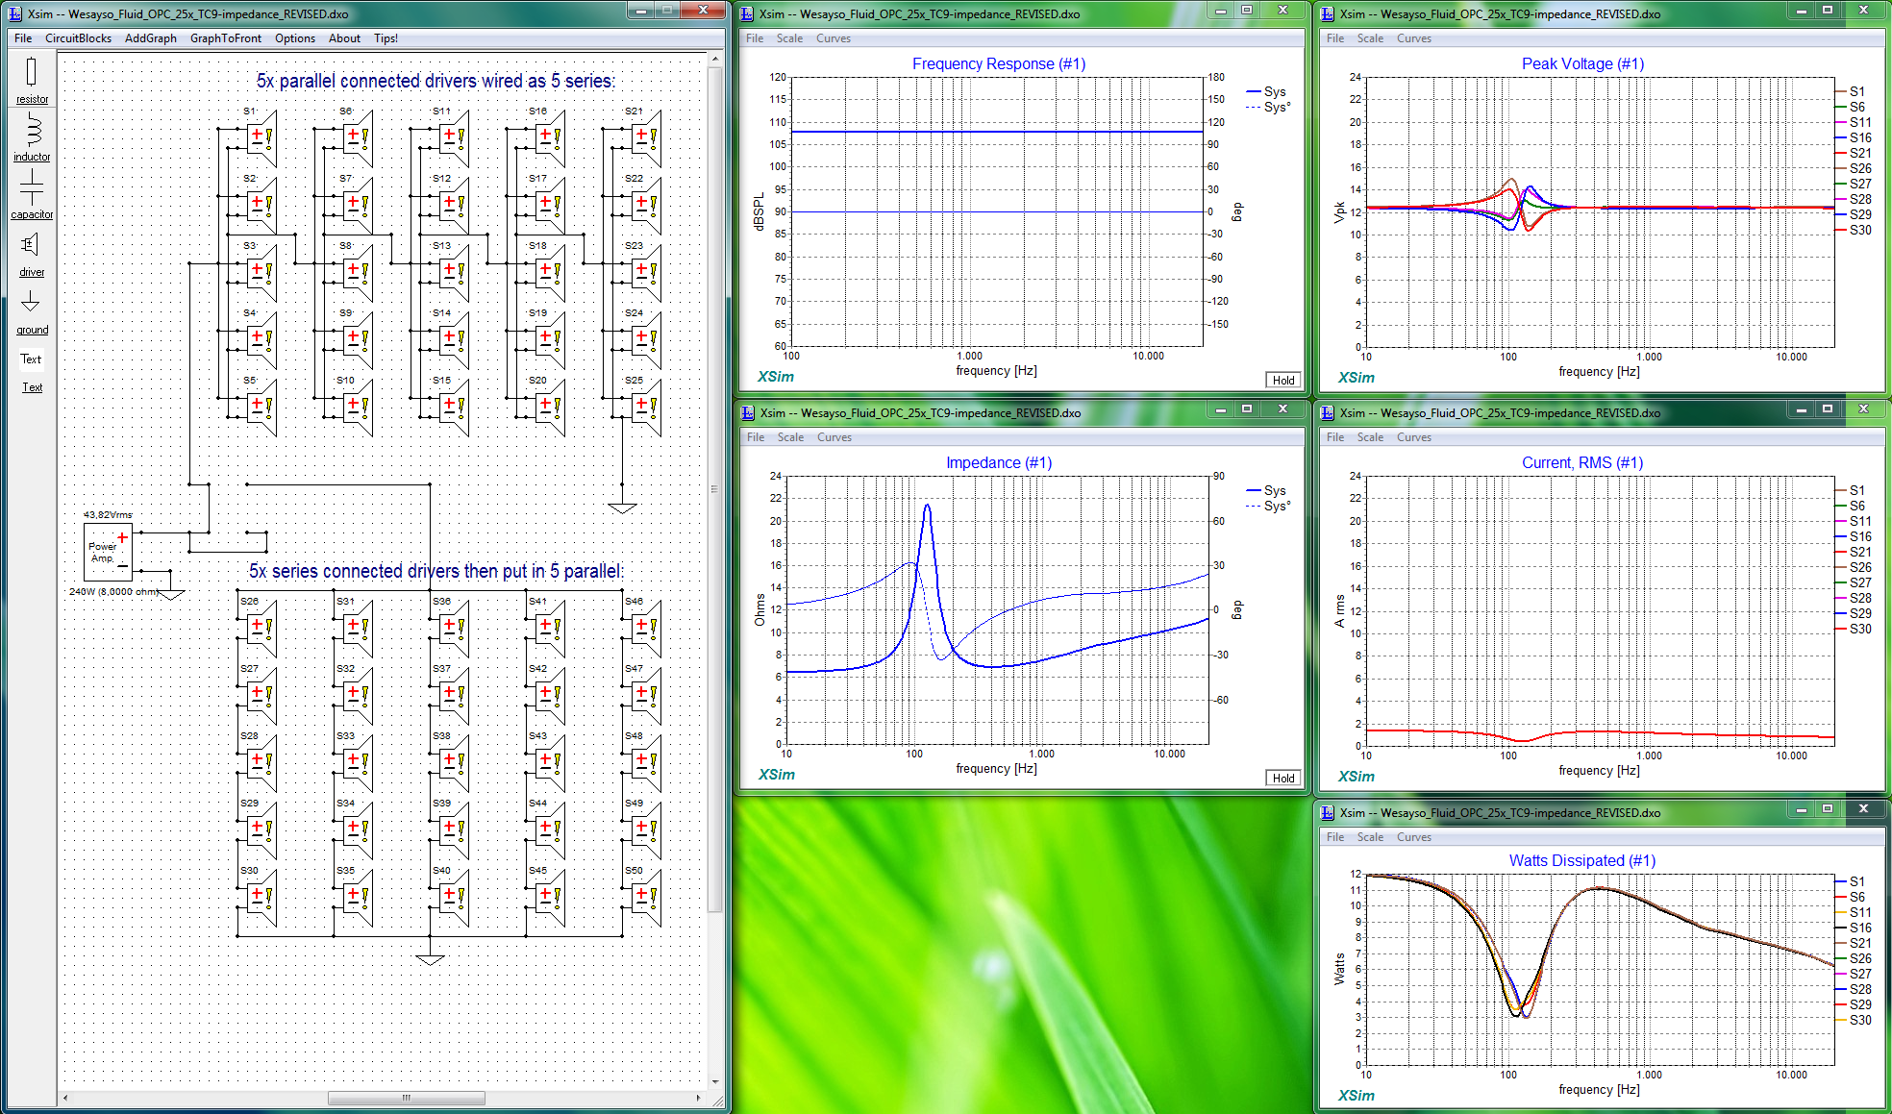Select driver S13 speaker symbol

(x=454, y=273)
